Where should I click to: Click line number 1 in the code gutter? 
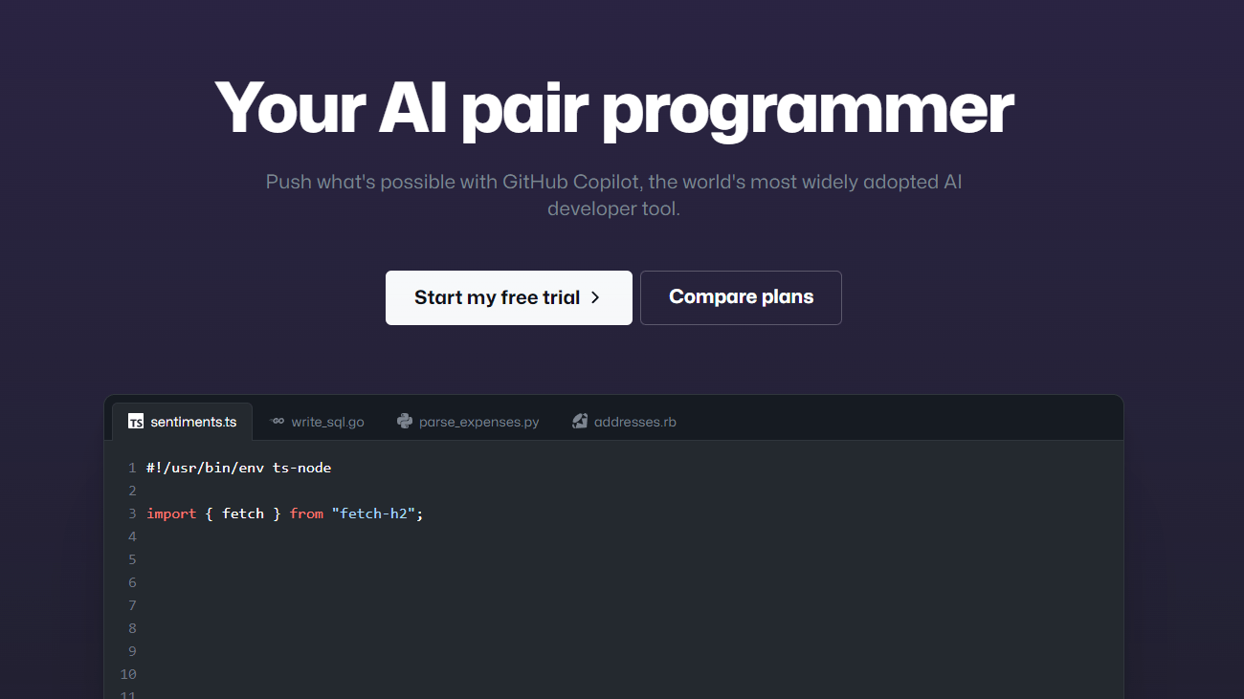coord(132,468)
